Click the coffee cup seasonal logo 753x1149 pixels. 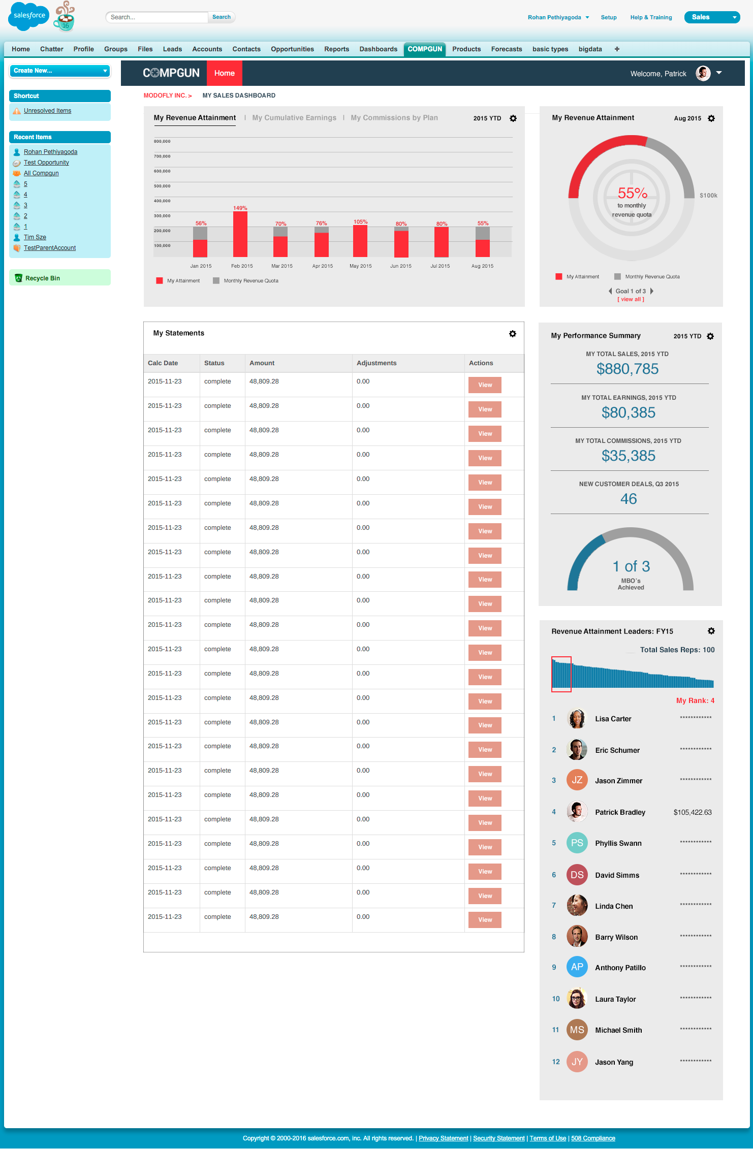click(65, 16)
